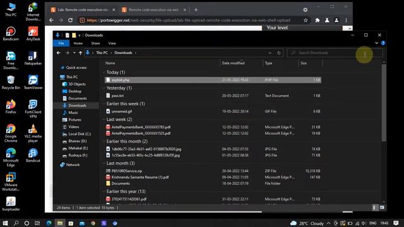Open FortiClient VPN shortcut
Image resolution: width=404 pixels, height=227 pixels.
[x=33, y=109]
